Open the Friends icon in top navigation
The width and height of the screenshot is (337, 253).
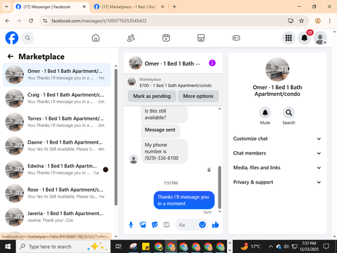131,38
